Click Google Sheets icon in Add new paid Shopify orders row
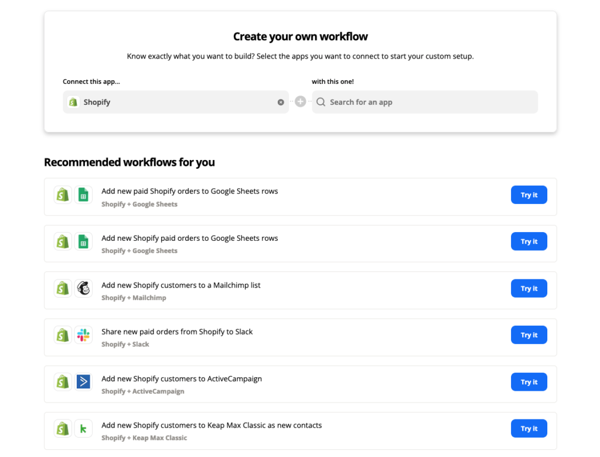Screen dimensions: 600x457 tap(83, 195)
